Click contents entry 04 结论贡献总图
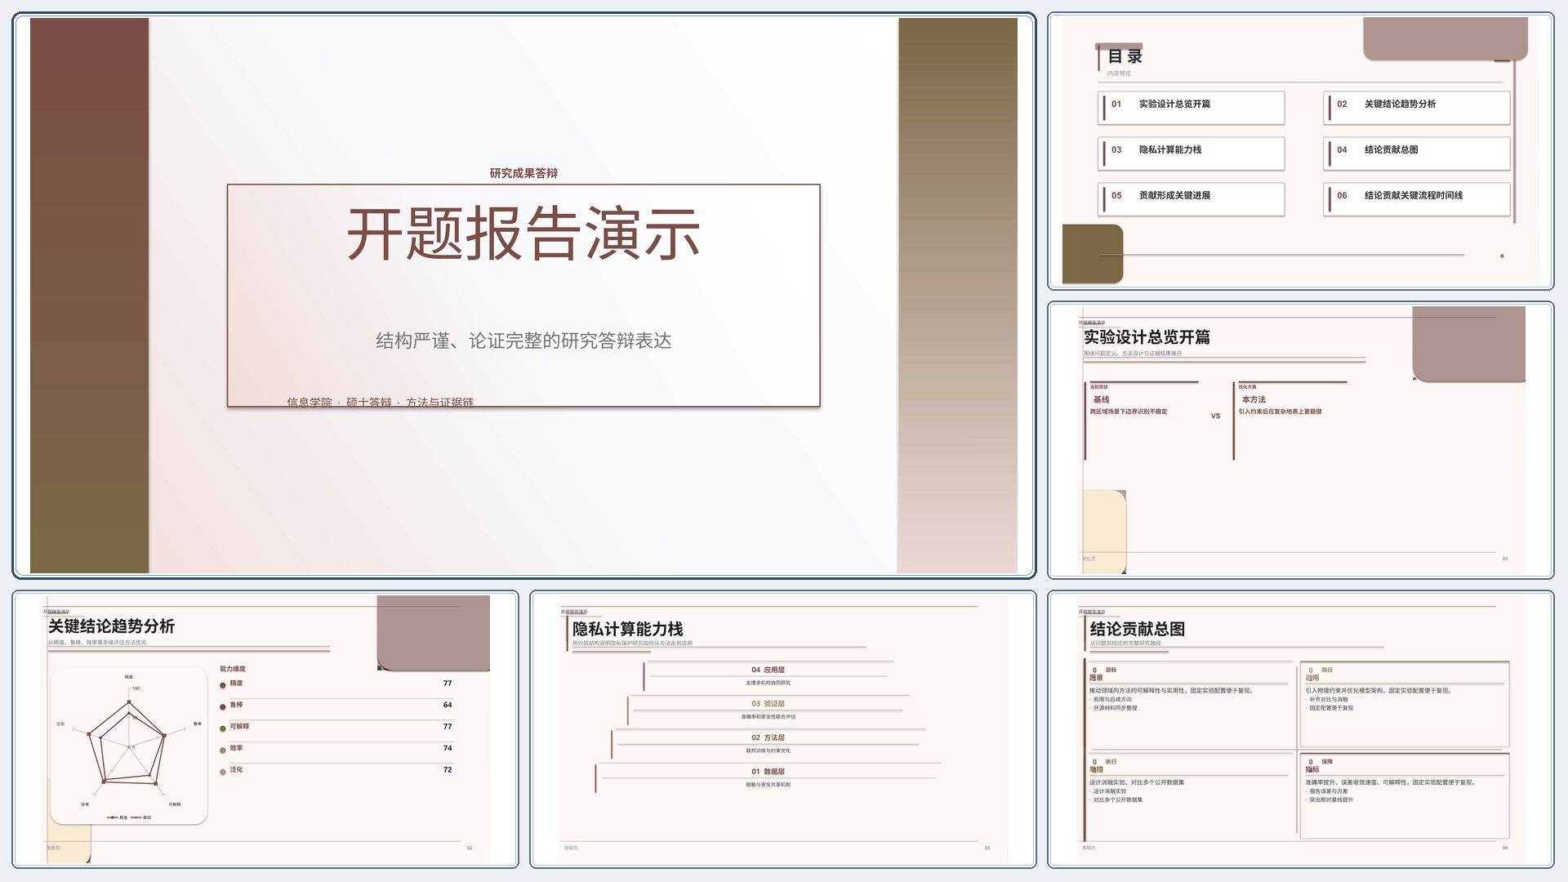The height and width of the screenshot is (882, 1568). click(x=1417, y=153)
